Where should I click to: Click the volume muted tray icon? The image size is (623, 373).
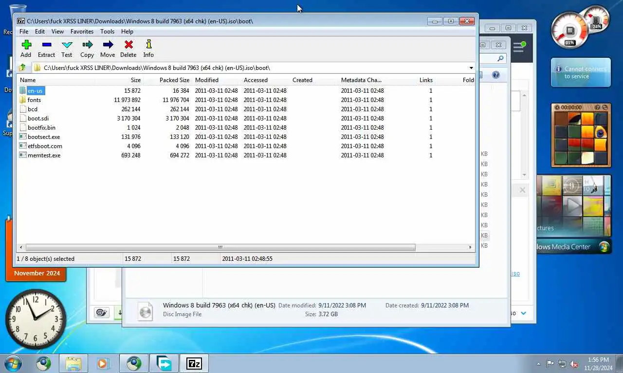click(x=574, y=364)
